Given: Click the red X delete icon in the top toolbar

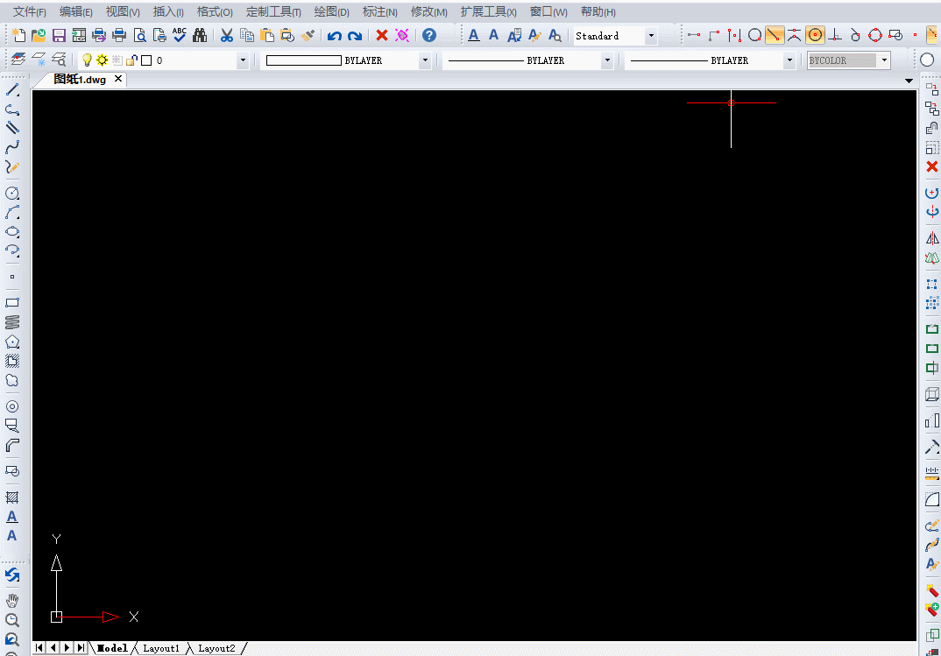Looking at the screenshot, I should coord(382,35).
